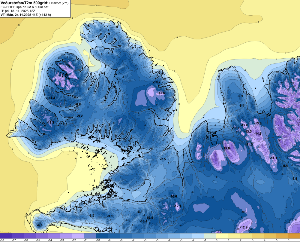Click the -8.4 temperature label
Viewport: 300px width, 242px height.
(241, 106)
